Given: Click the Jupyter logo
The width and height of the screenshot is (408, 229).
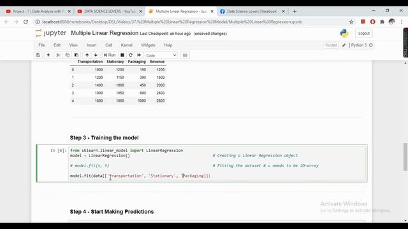Looking at the screenshot, I should click(51, 33).
